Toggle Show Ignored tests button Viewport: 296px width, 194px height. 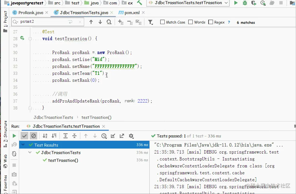tap(34, 136)
